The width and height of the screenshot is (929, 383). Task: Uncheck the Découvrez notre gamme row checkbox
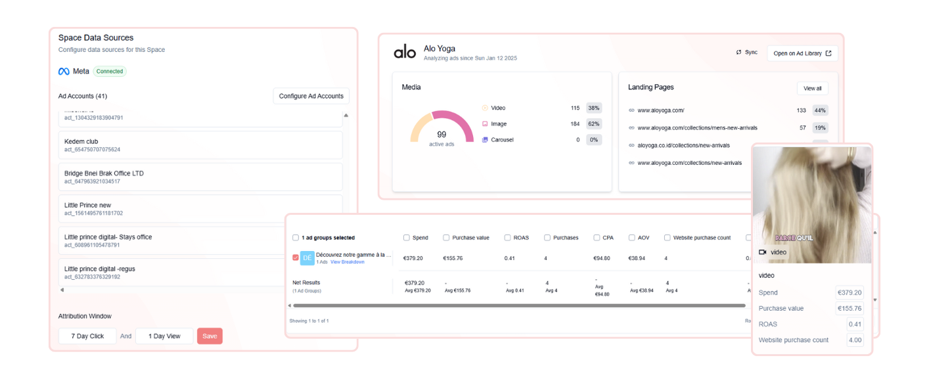[296, 258]
